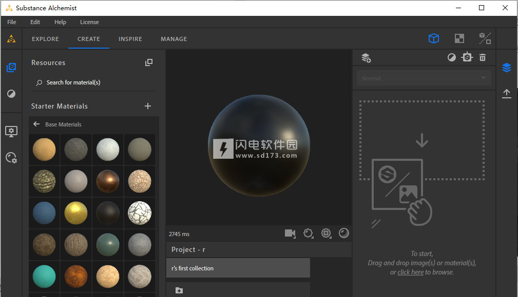Select the sand-colored material sphere

44,150
